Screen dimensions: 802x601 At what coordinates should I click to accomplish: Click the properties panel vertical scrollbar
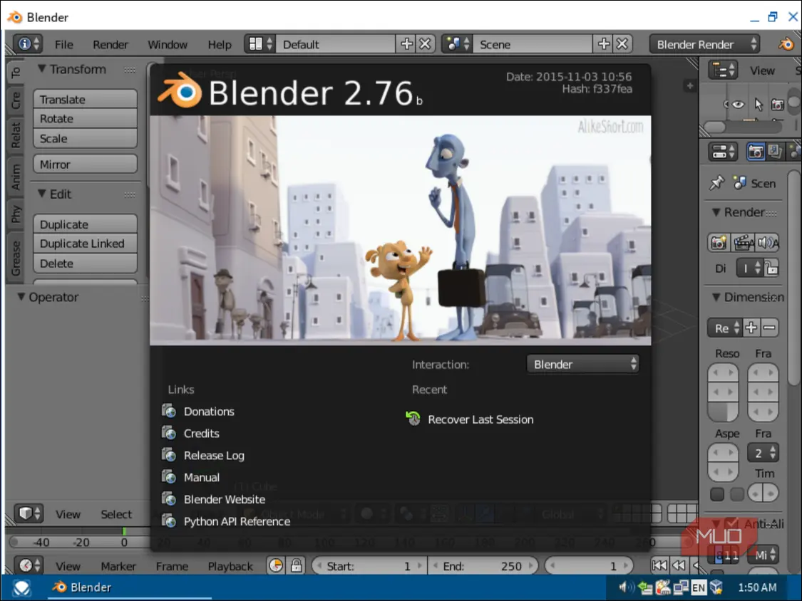point(793,278)
